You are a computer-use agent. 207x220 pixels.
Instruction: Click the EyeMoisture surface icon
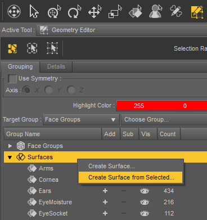(x=32, y=202)
